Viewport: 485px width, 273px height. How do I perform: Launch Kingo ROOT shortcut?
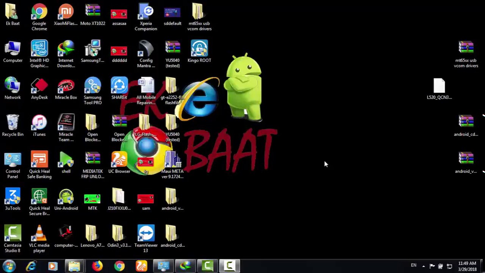point(199,52)
